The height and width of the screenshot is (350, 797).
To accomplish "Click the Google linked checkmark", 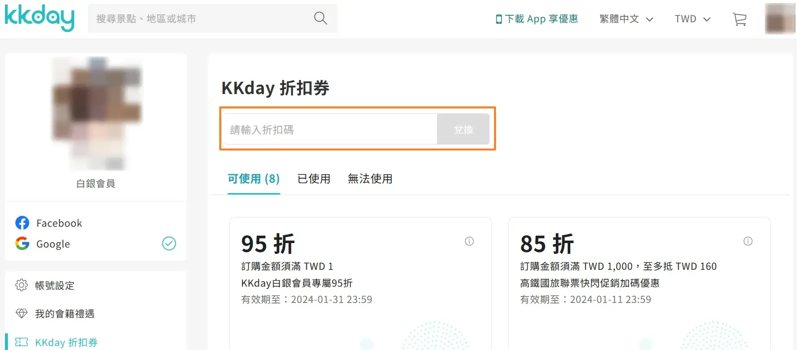I will click(x=169, y=244).
